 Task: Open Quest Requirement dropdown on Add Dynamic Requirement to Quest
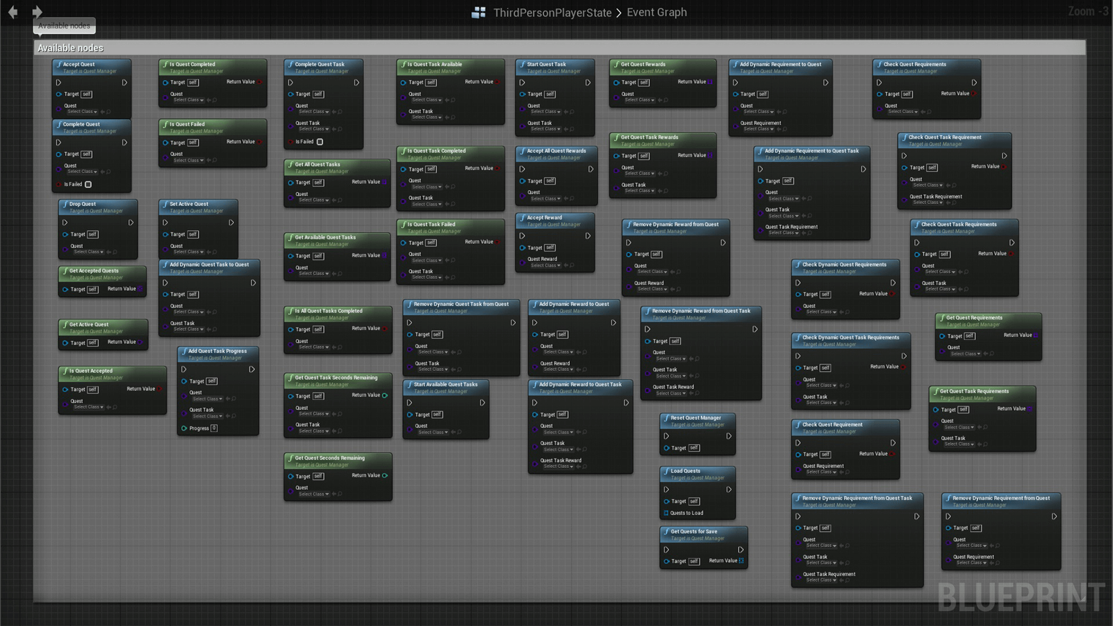coord(759,129)
